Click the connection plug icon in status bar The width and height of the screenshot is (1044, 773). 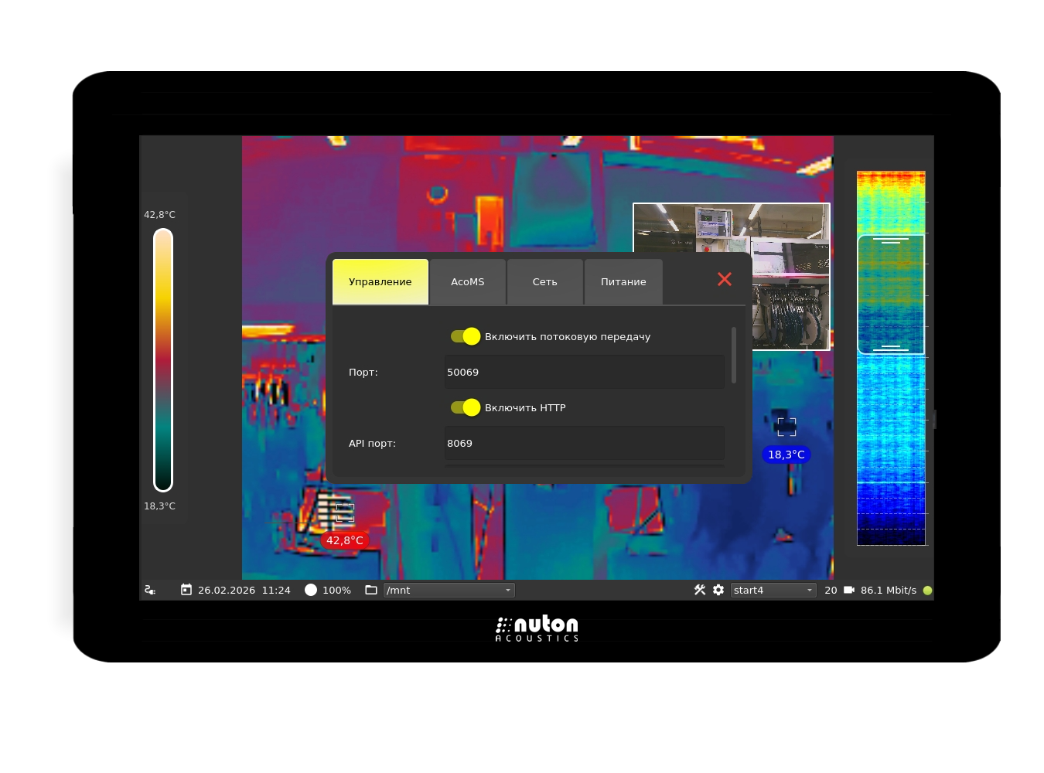click(150, 590)
